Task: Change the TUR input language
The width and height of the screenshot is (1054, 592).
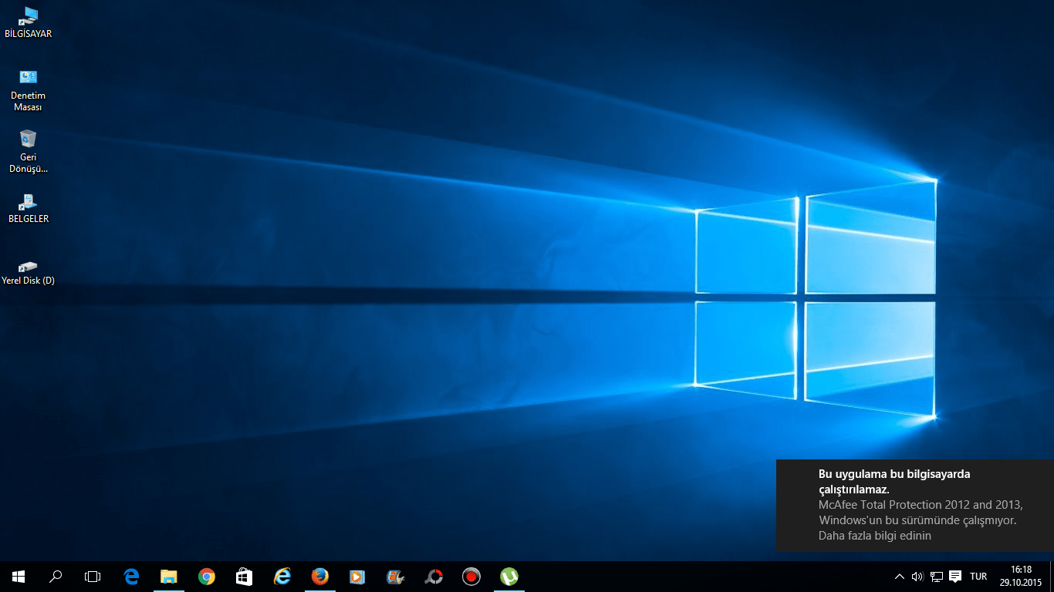Action: pos(978,577)
